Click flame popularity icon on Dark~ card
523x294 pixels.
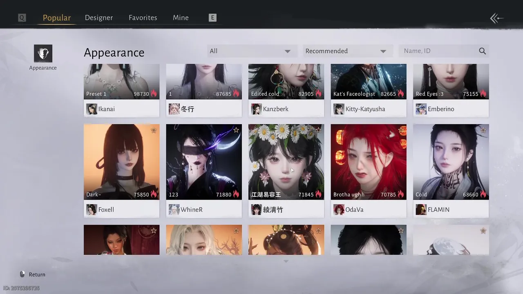154,194
